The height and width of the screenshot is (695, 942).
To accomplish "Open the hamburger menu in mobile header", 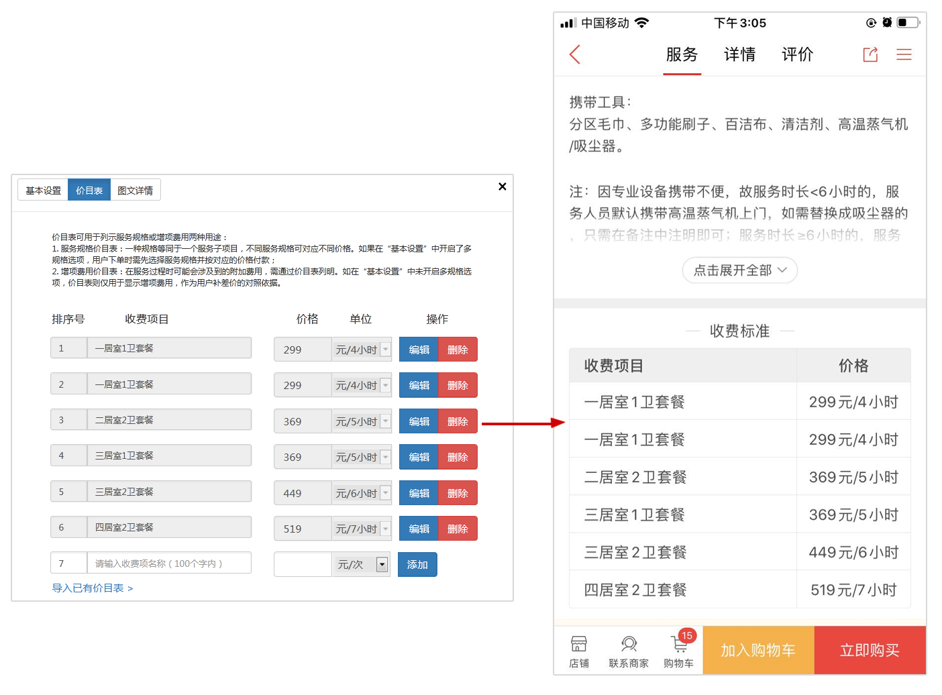I will coord(904,54).
